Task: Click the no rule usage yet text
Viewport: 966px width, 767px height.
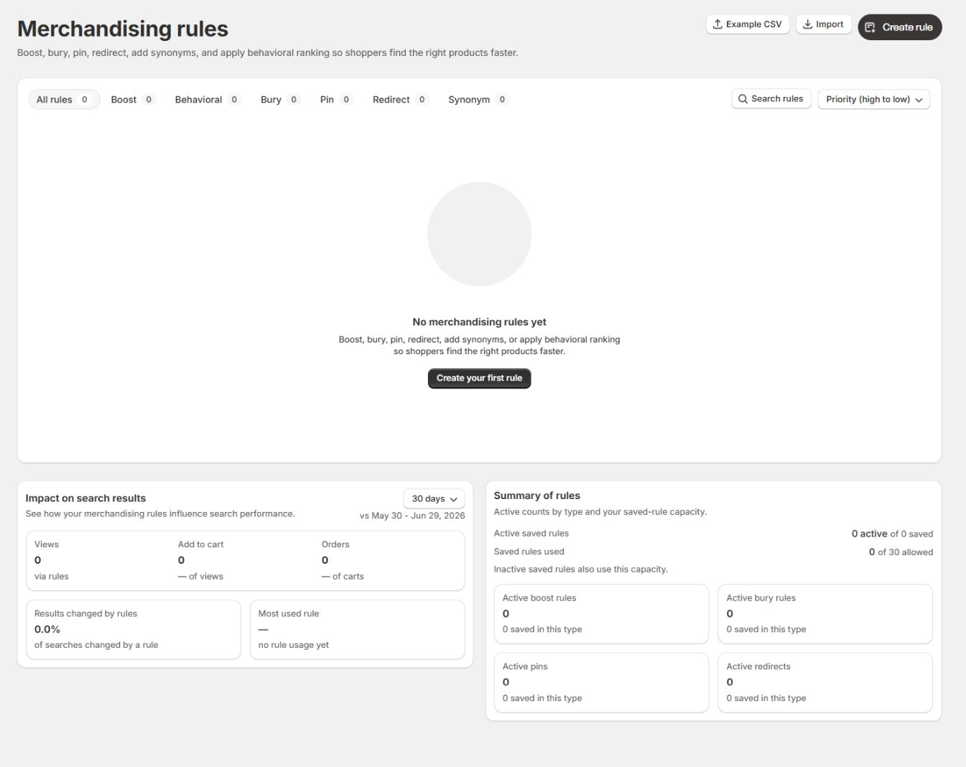Action: 293,645
